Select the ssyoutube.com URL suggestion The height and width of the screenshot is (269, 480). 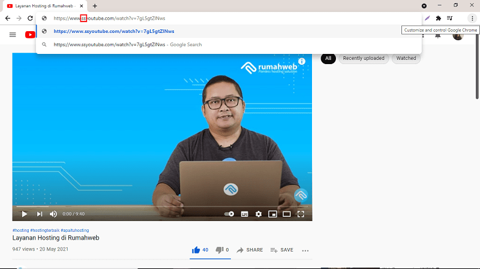click(x=229, y=31)
